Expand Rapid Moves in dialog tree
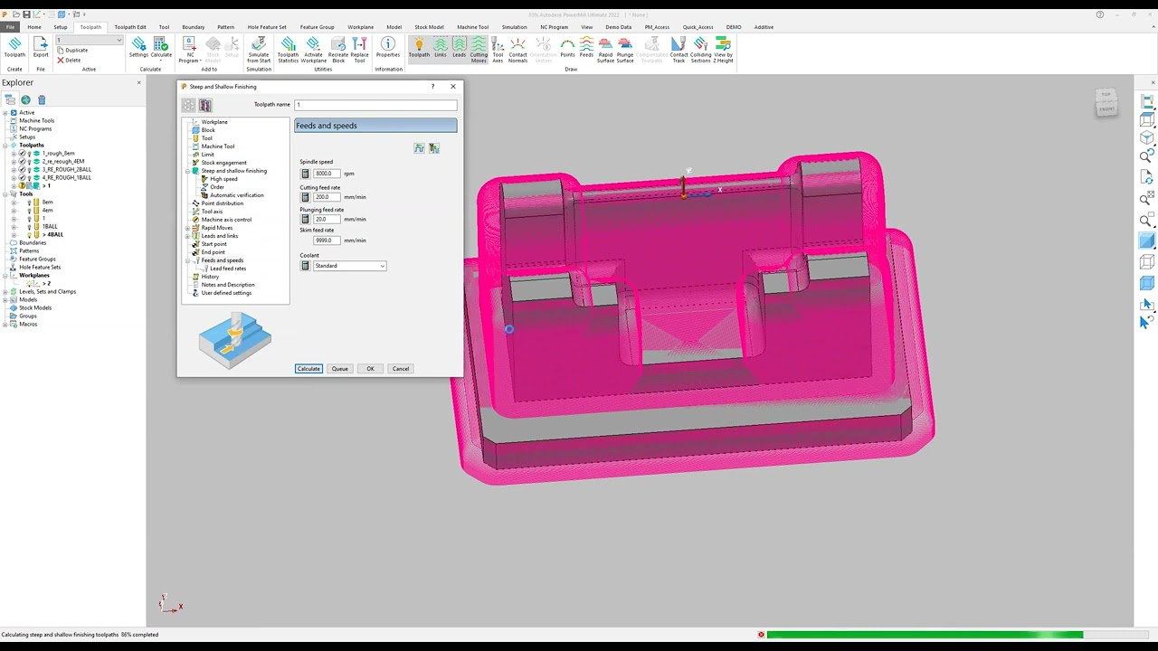This screenshot has width=1158, height=651. coord(187,228)
